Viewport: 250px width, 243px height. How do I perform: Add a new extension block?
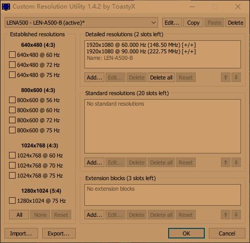94,214
